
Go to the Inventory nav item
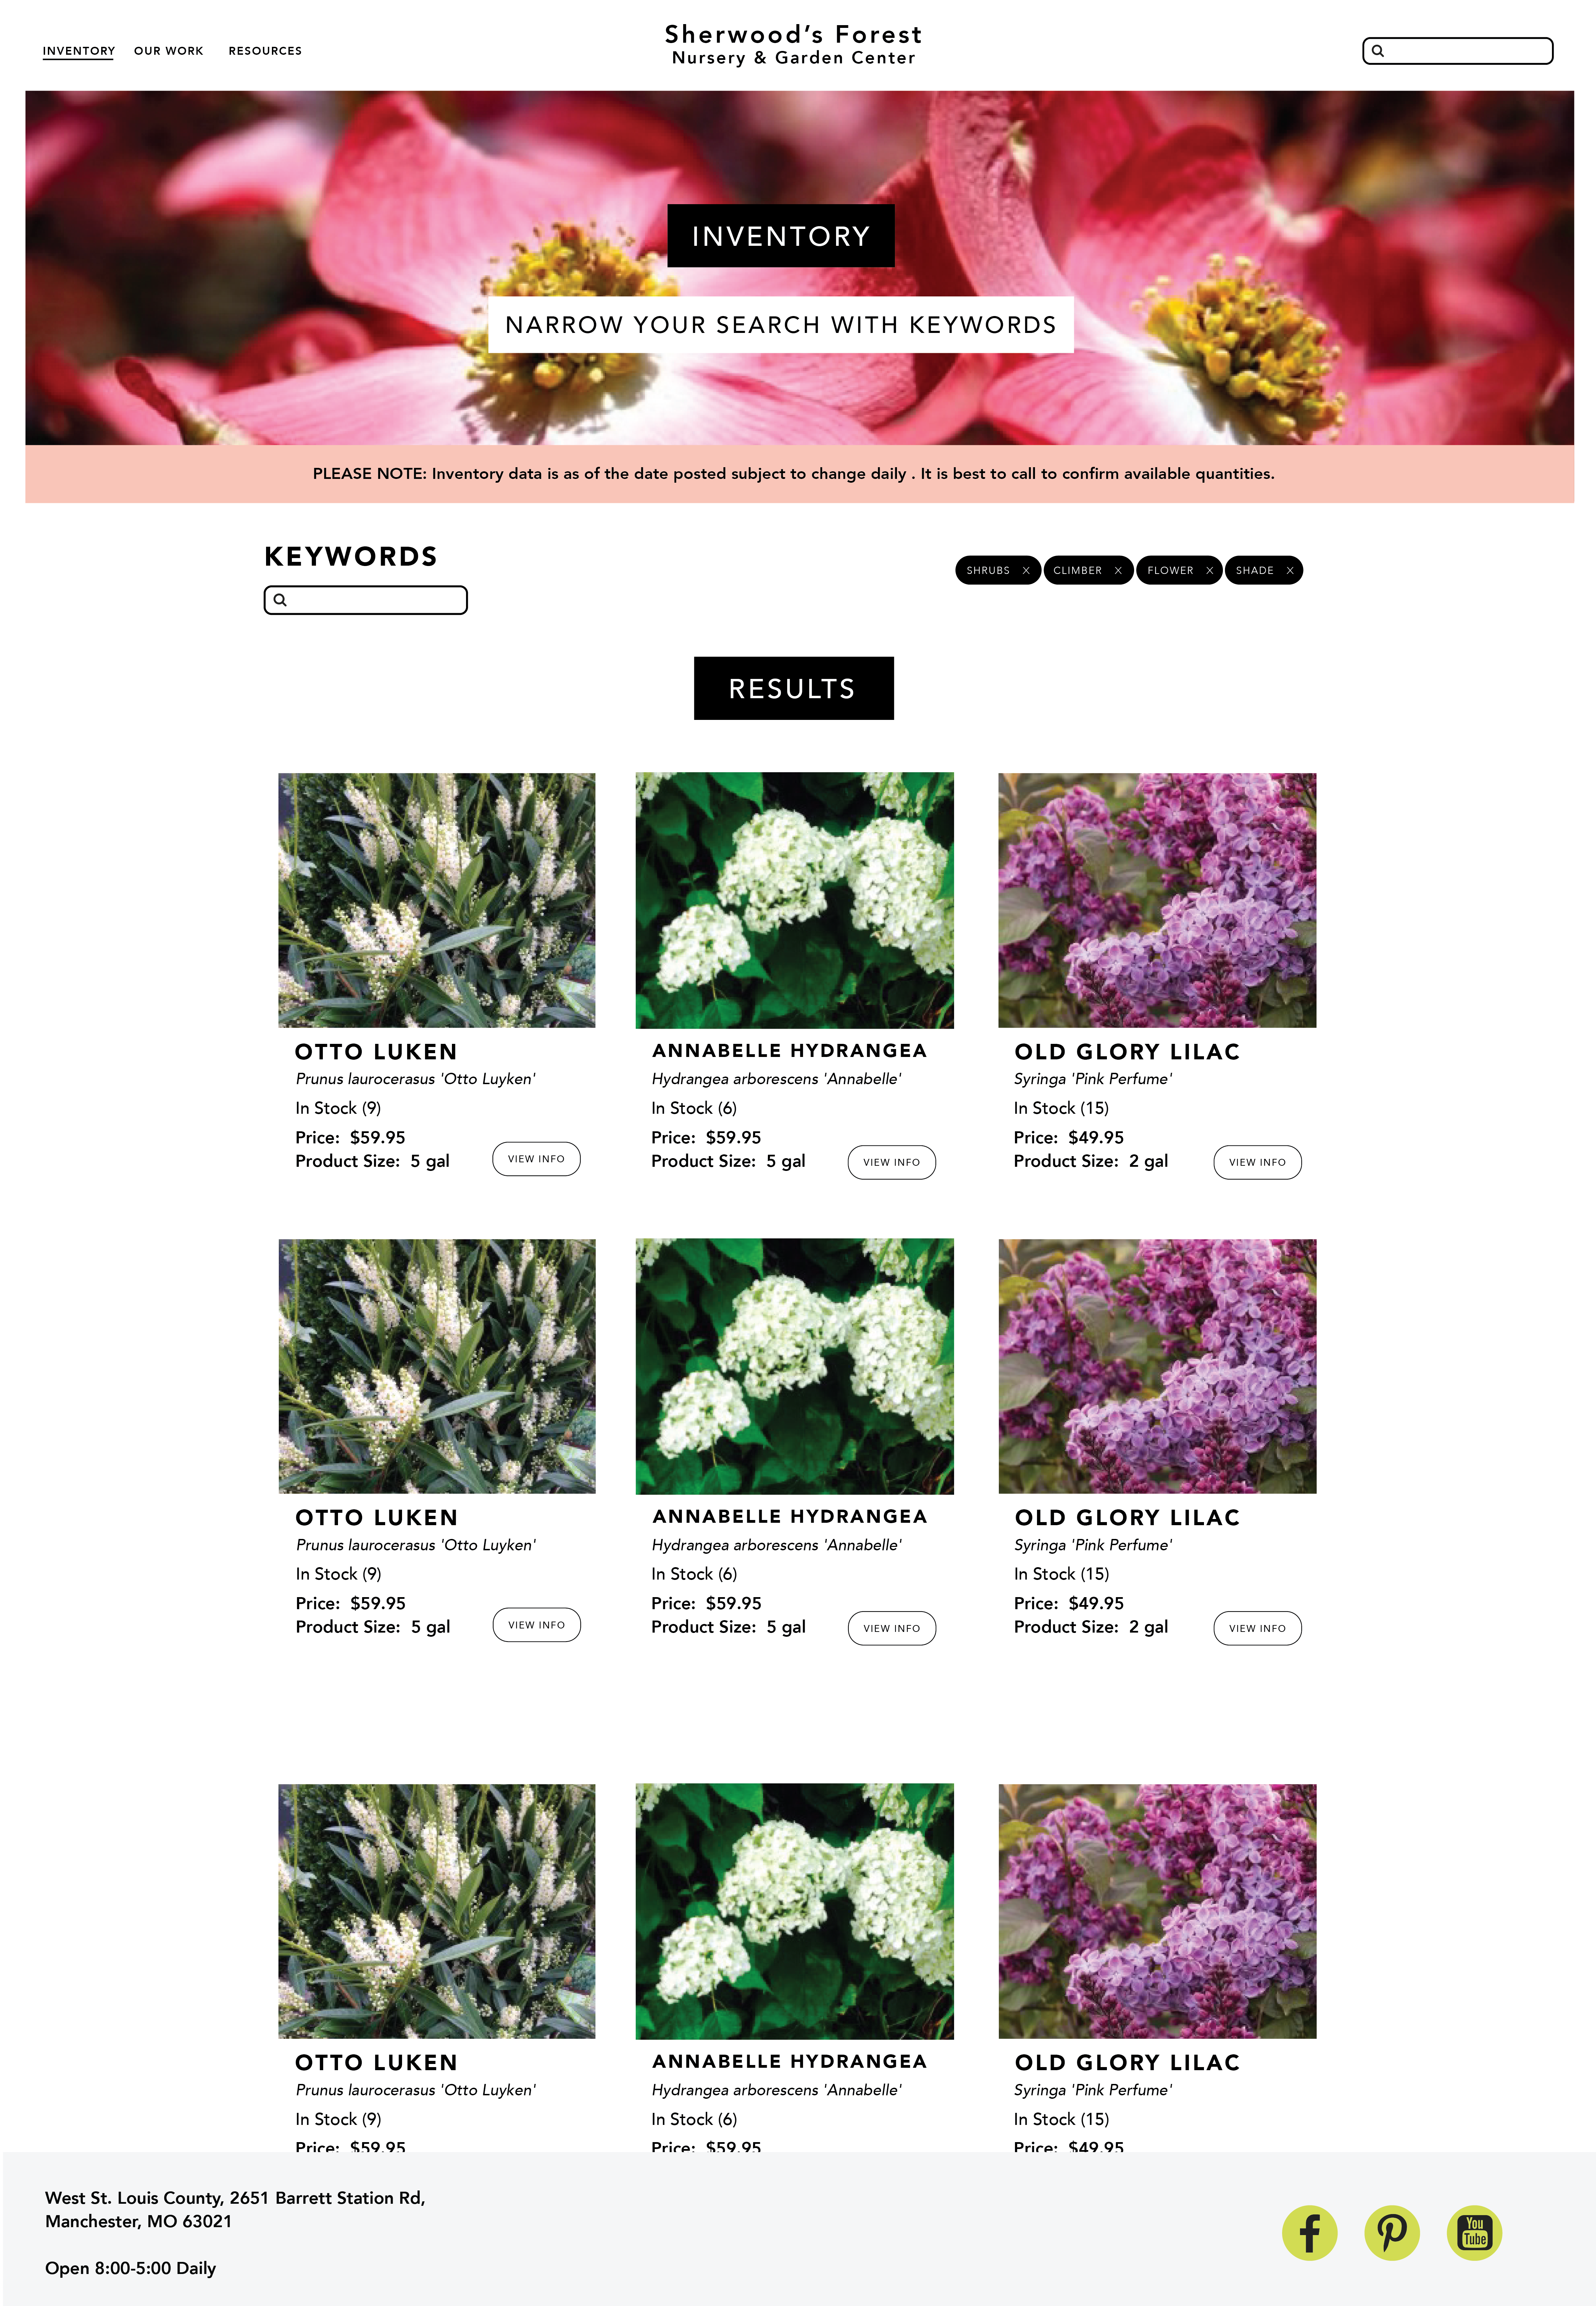click(x=79, y=51)
